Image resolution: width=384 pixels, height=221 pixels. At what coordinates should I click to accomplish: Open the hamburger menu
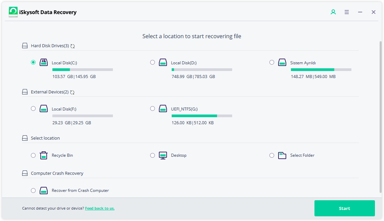pyautogui.click(x=346, y=12)
